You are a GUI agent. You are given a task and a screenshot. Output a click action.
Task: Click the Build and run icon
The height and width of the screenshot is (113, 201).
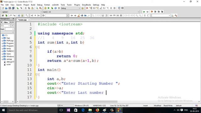[52, 8]
